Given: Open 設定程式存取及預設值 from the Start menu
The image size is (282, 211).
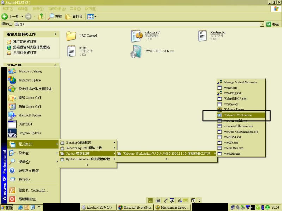Looking at the screenshot, I should [x=33, y=89].
